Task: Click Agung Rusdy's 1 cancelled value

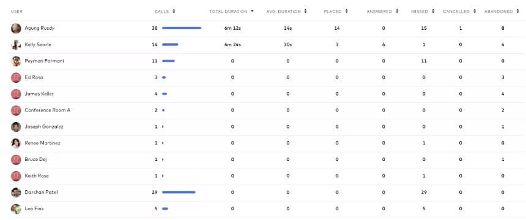Action: pos(461,29)
